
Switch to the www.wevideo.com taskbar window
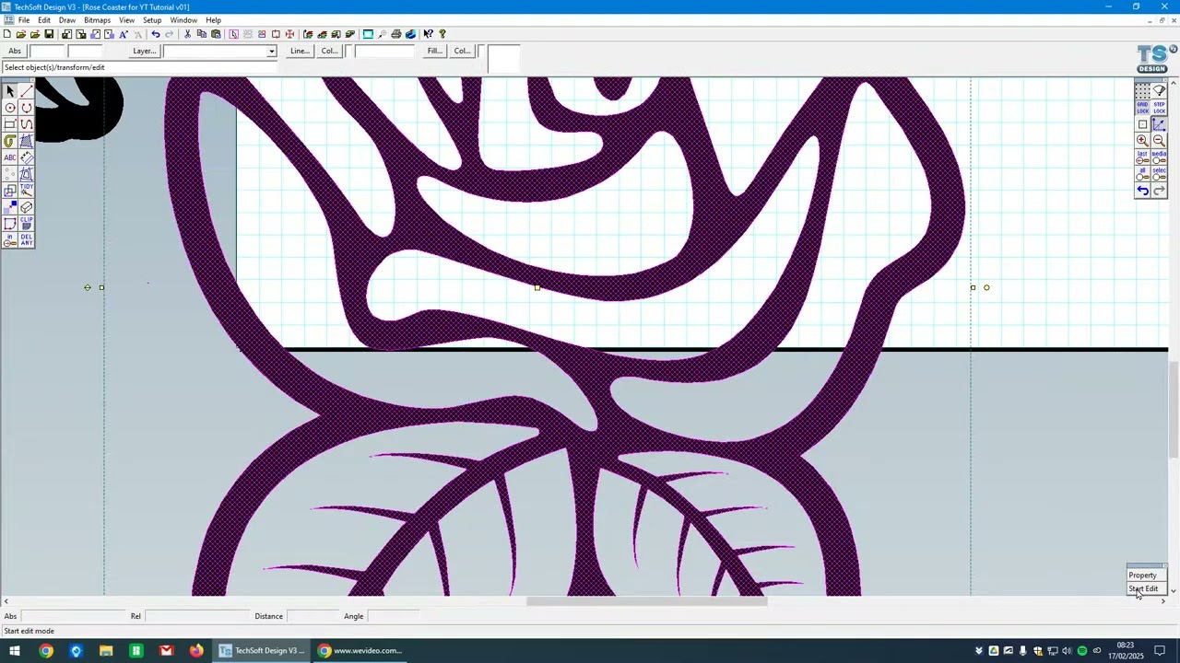[x=360, y=651]
